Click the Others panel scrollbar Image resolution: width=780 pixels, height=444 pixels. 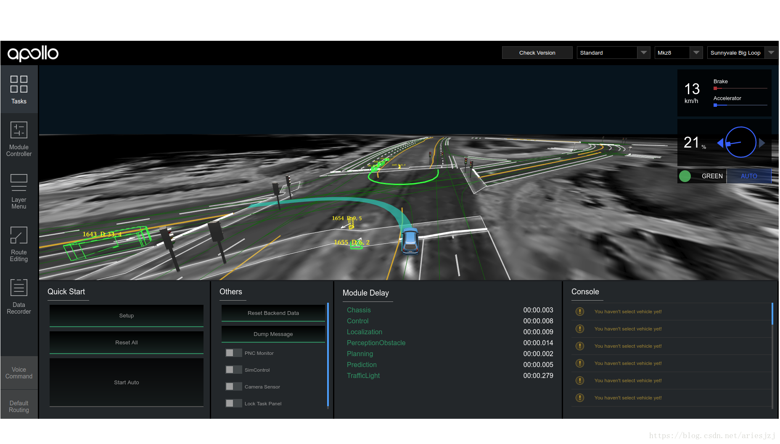328,355
